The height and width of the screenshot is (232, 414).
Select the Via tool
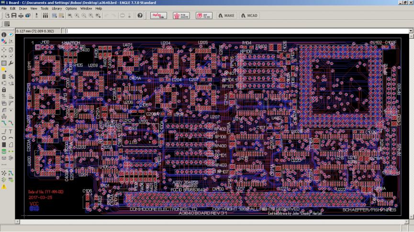pyautogui.click(x=4, y=151)
